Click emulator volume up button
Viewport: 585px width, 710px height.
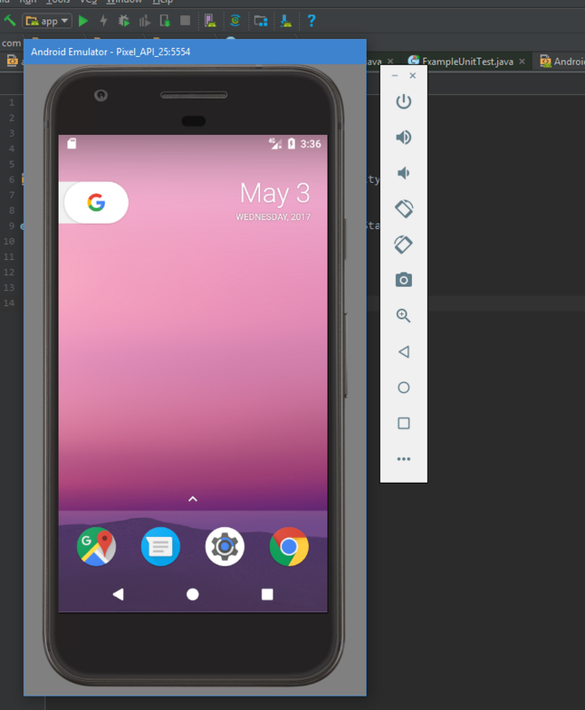click(x=403, y=138)
